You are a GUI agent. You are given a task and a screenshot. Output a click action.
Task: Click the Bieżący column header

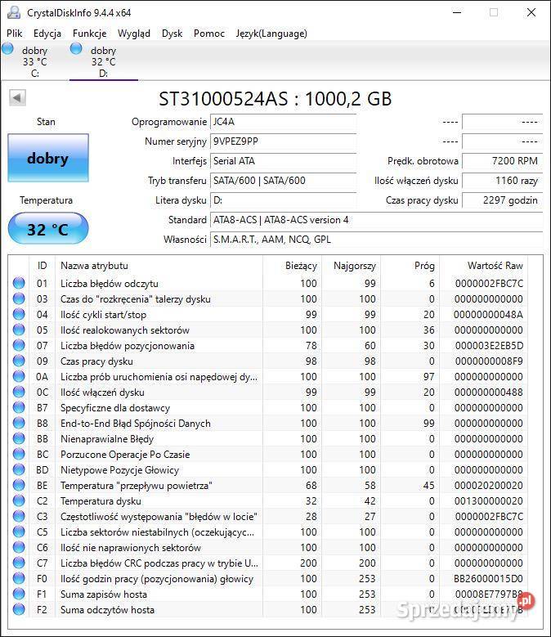293,266
